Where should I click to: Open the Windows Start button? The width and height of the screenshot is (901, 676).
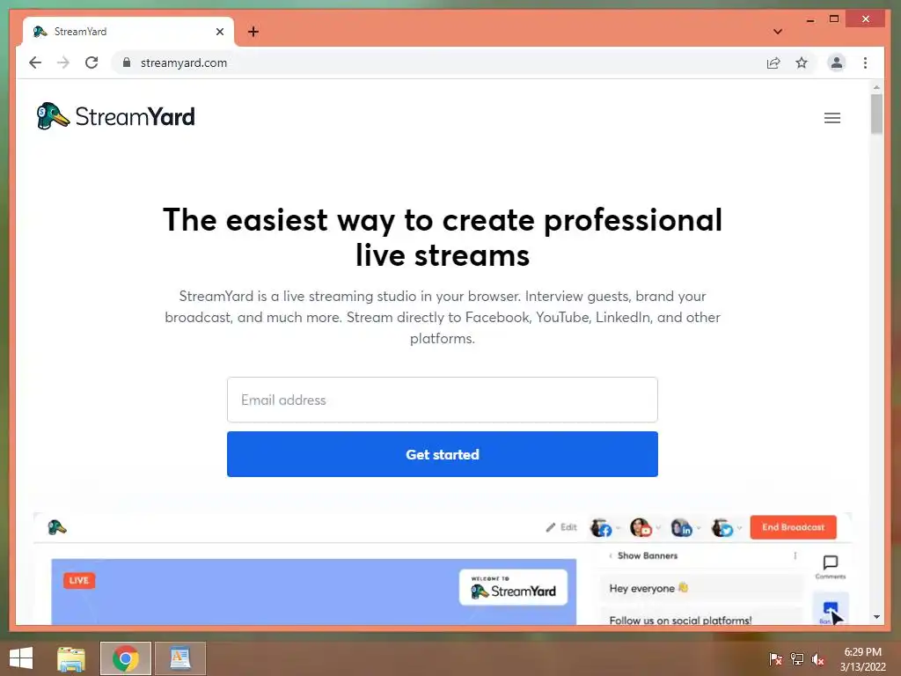pyautogui.click(x=21, y=658)
